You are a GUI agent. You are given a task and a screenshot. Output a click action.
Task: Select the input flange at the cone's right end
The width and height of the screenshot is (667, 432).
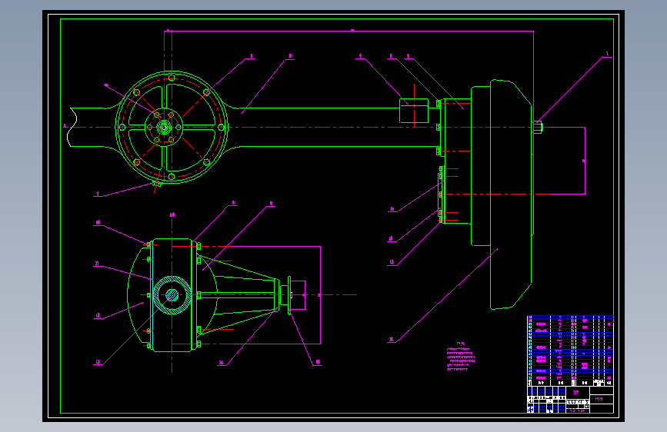(x=290, y=294)
